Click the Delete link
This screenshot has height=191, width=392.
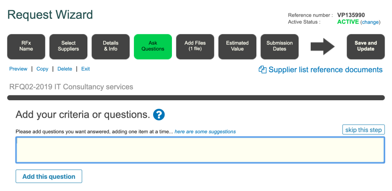[65, 69]
